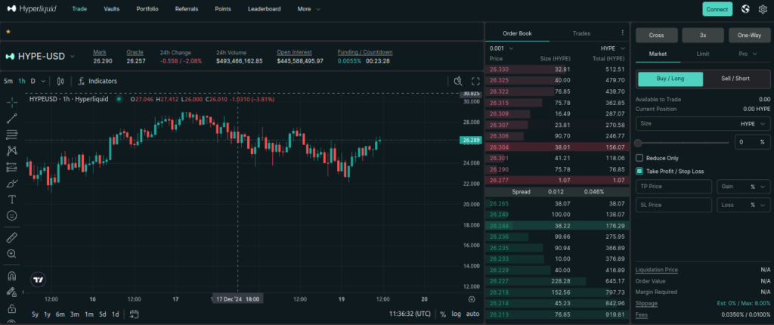The width and height of the screenshot is (774, 325).
Task: Open the More dropdown in top navigation
Action: pos(308,9)
